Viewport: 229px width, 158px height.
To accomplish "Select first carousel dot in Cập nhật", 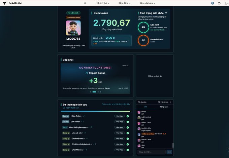I will (x=91, y=92).
